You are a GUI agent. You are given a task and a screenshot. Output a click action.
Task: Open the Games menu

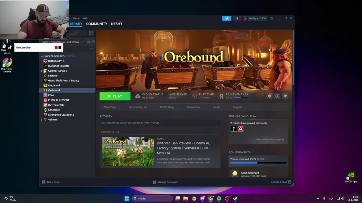point(77,18)
